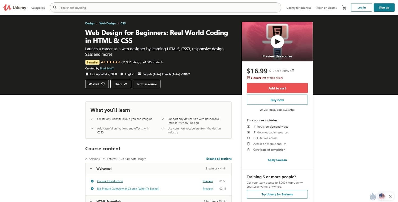Click Apply Coupon
The image size is (398, 202).
click(277, 160)
